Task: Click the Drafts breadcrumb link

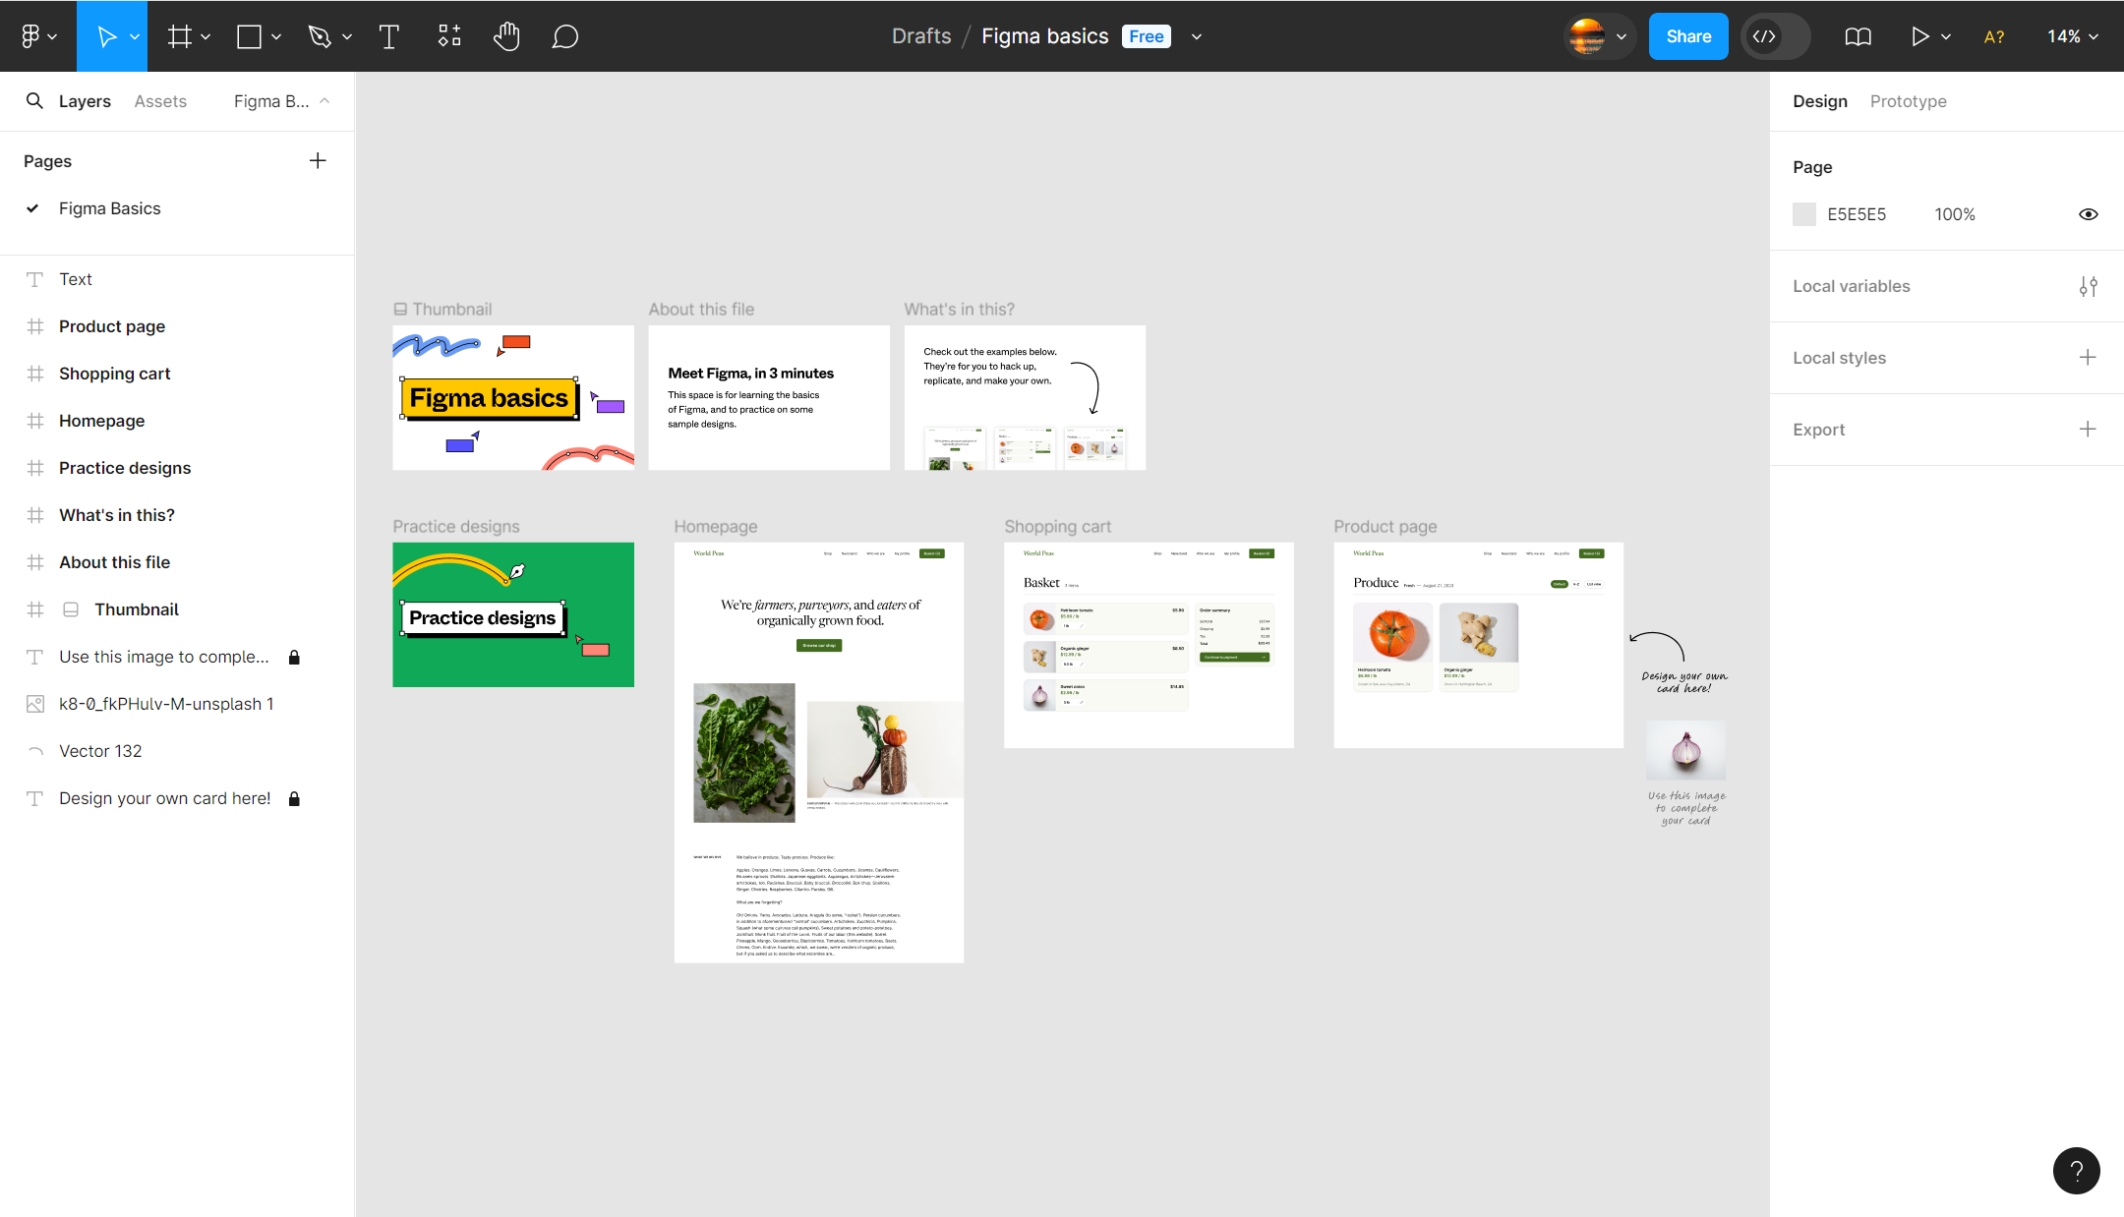Action: point(921,36)
